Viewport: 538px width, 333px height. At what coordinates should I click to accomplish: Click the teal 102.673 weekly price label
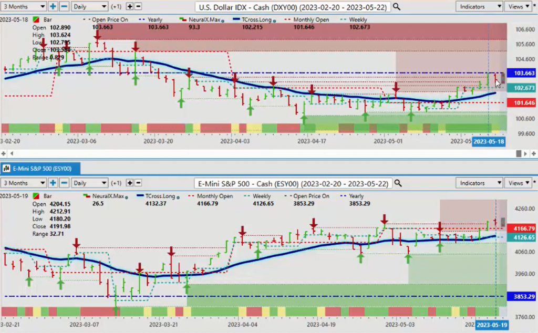coord(522,88)
